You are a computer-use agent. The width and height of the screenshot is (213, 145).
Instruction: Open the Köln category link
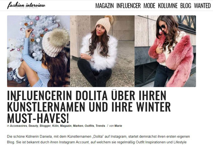(55, 126)
